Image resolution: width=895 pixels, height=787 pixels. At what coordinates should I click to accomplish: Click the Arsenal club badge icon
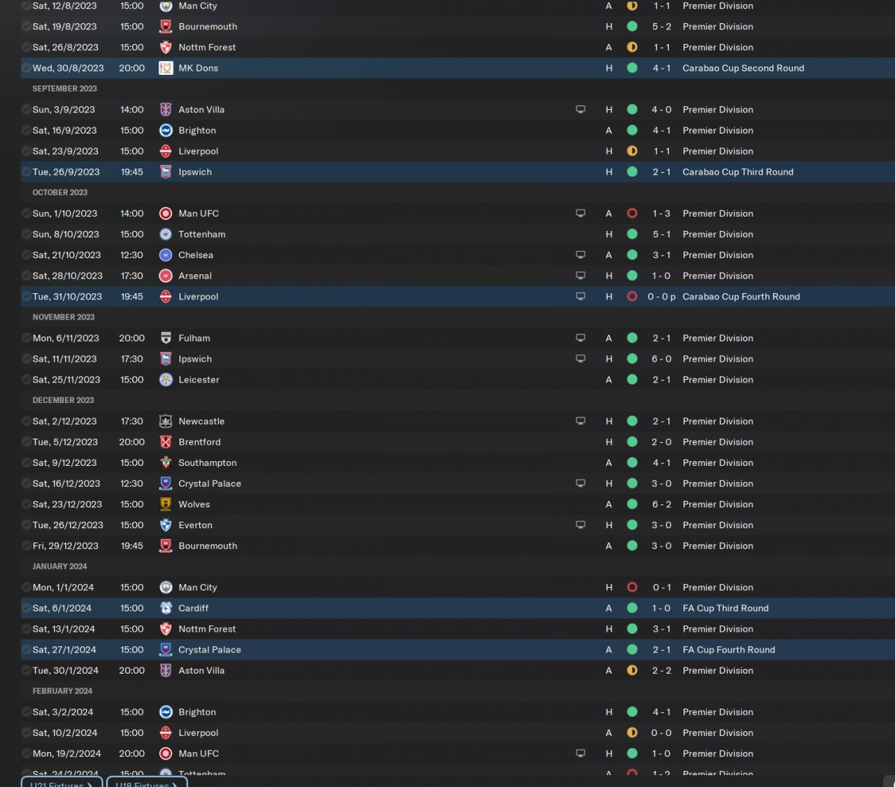pos(166,276)
